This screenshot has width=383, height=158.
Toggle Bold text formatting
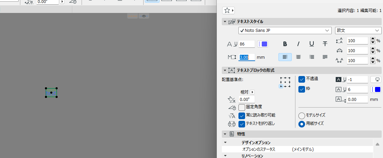click(285, 44)
